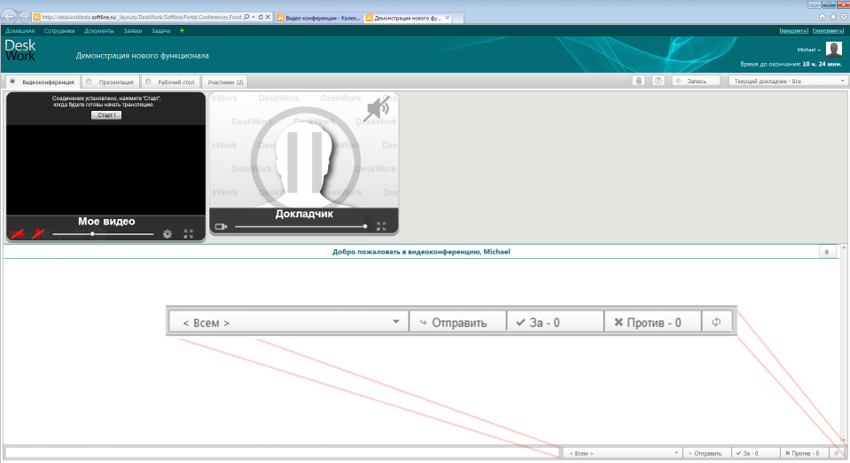850x463 pixels.
Task: Open Домашняя in navigation
Action: point(20,31)
